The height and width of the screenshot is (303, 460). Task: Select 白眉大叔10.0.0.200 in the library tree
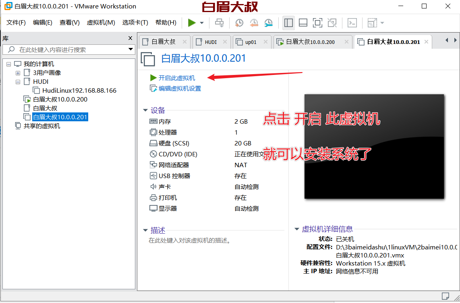(60, 99)
